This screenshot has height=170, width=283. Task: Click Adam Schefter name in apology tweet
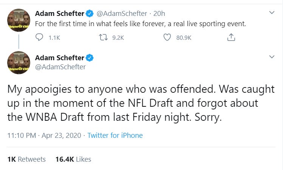[60, 58]
